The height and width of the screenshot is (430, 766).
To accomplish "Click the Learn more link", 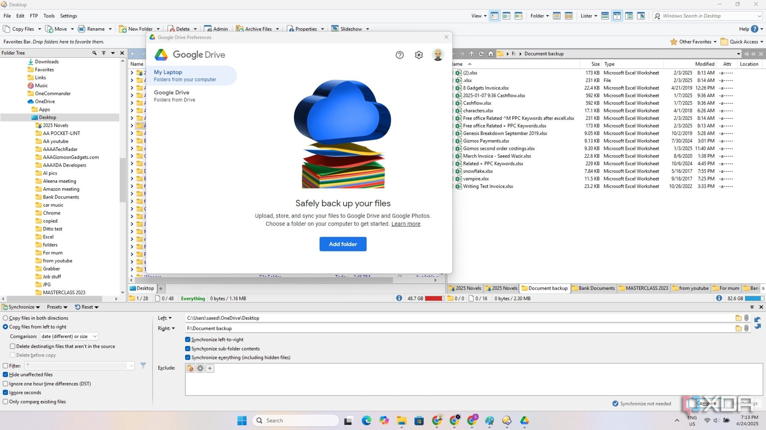I will click(x=406, y=224).
